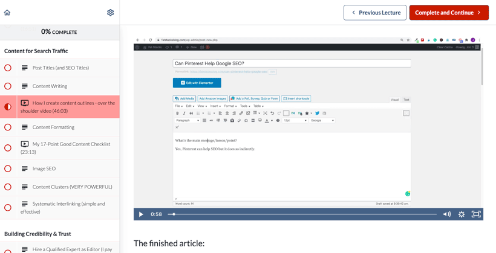Click the text icon beside Content Formatting
This screenshot has width=496, height=253.
(25, 127)
